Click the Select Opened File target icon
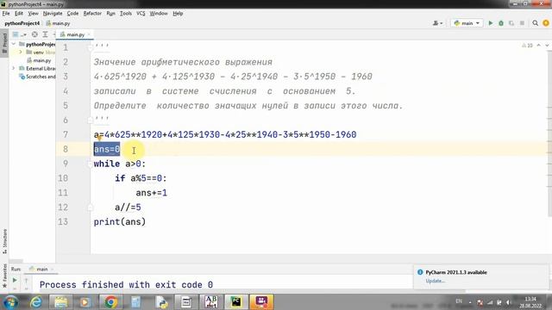Image resolution: width=552 pixels, height=310 pixels. pos(34,34)
